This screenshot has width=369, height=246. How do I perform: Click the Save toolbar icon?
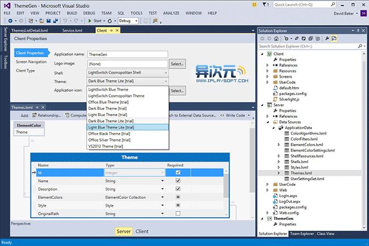tap(48, 21)
